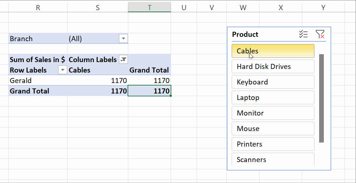Viewport: 356px width, 183px height.
Task: Choose Laptop in Product slicer
Action: pos(273,97)
